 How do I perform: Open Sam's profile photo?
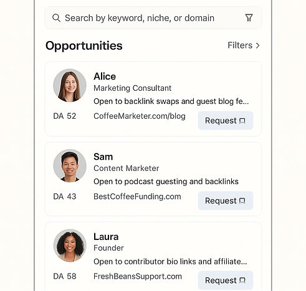70,166
